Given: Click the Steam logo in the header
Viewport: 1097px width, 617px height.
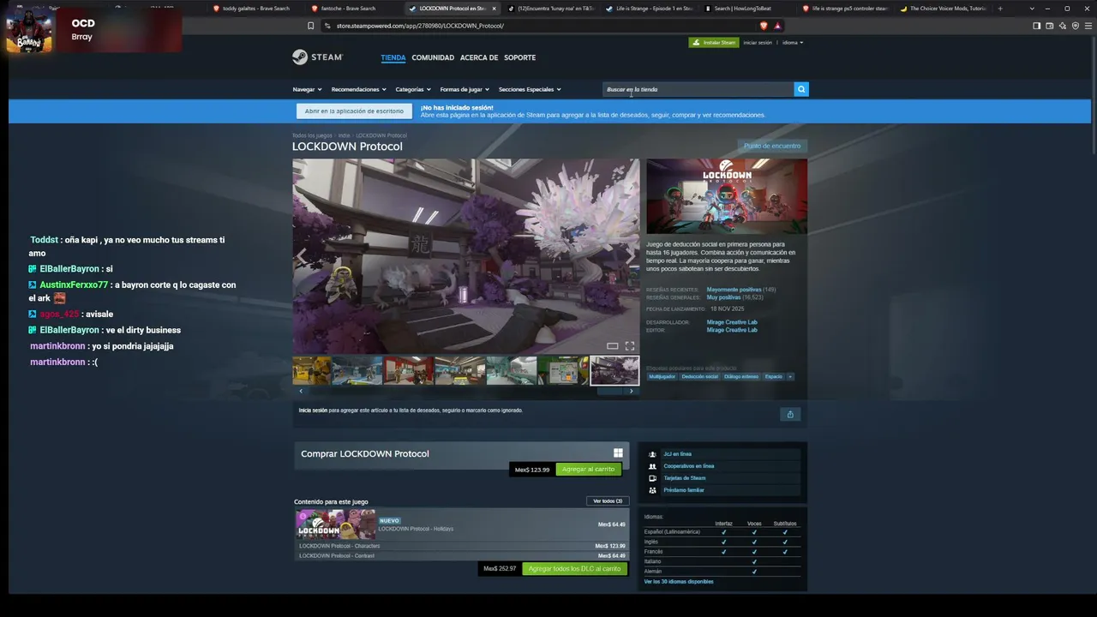Looking at the screenshot, I should 317,57.
